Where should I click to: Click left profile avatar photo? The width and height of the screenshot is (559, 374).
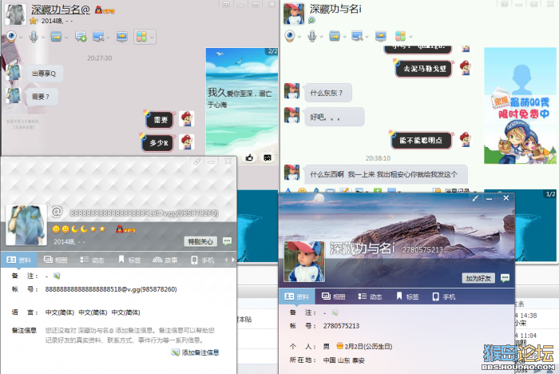point(26,225)
